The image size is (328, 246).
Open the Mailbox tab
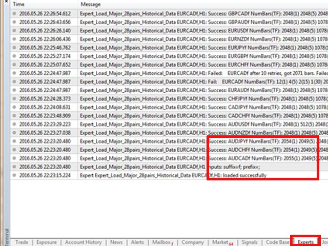coord(162,242)
